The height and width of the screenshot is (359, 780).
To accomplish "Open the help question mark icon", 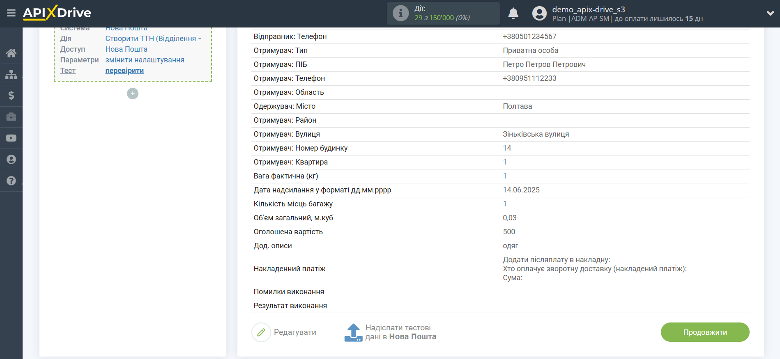I will point(11,181).
